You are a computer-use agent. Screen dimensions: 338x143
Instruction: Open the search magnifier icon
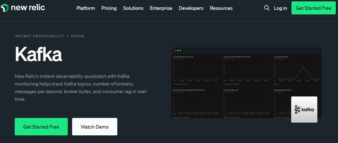click(267, 8)
